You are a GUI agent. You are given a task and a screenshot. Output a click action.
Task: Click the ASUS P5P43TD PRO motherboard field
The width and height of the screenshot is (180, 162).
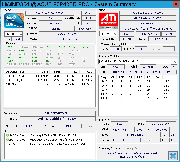[57, 114]
